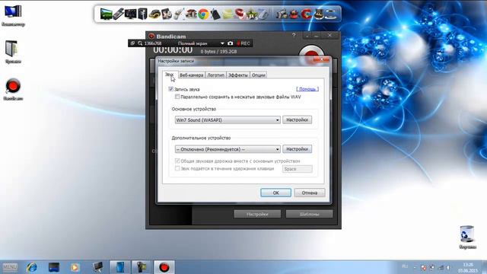This screenshot has height=274, width=487.
Task: Open Google Chrome from the top dock
Action: click(203, 14)
